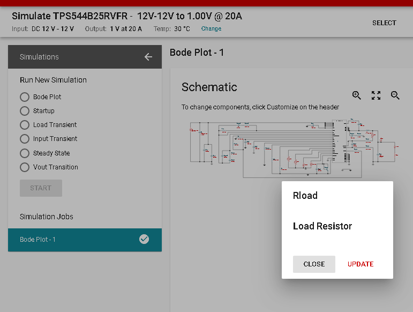Choose Input Transient simulation
Screen dimensions: 413x312
pos(25,139)
